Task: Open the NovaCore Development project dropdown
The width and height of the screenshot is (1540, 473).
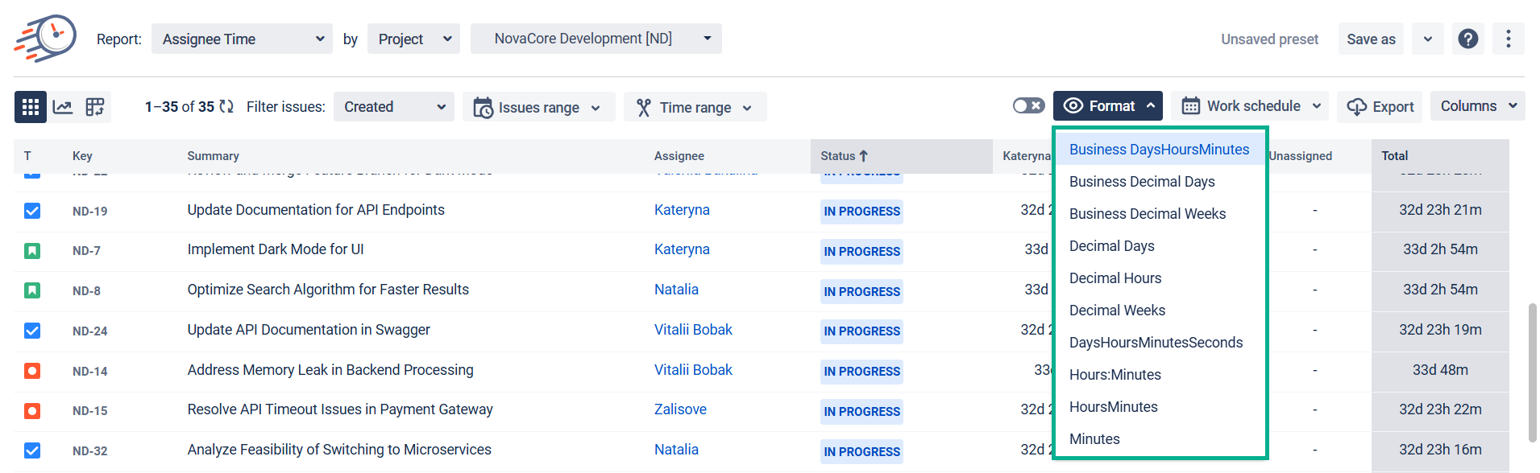Action: (596, 39)
